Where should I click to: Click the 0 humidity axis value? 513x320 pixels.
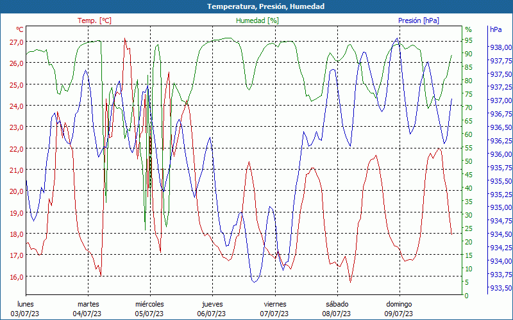(x=467, y=296)
